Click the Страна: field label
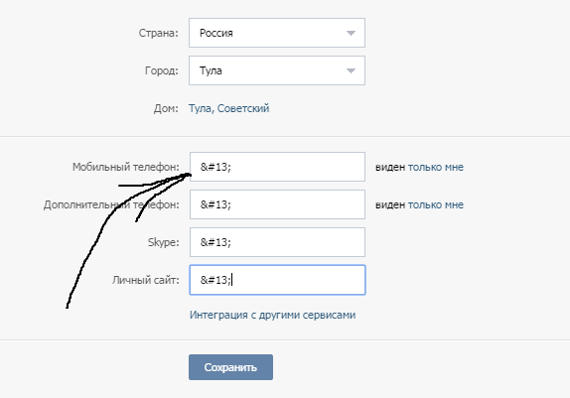The image size is (570, 398). tap(159, 33)
